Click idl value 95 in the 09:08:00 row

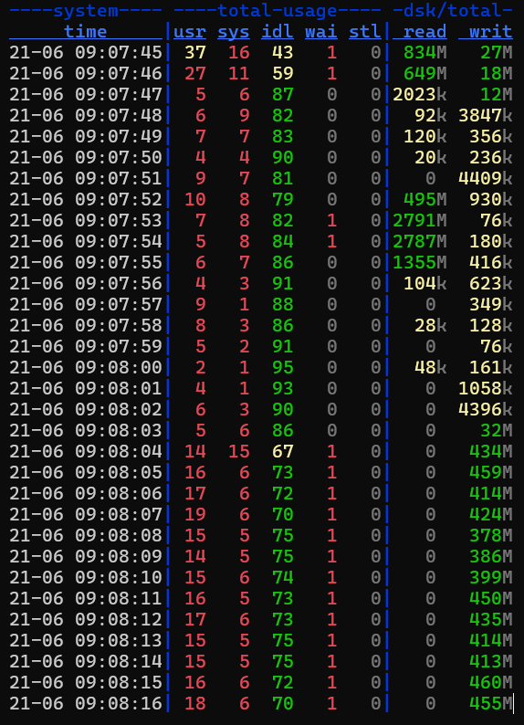(x=283, y=367)
